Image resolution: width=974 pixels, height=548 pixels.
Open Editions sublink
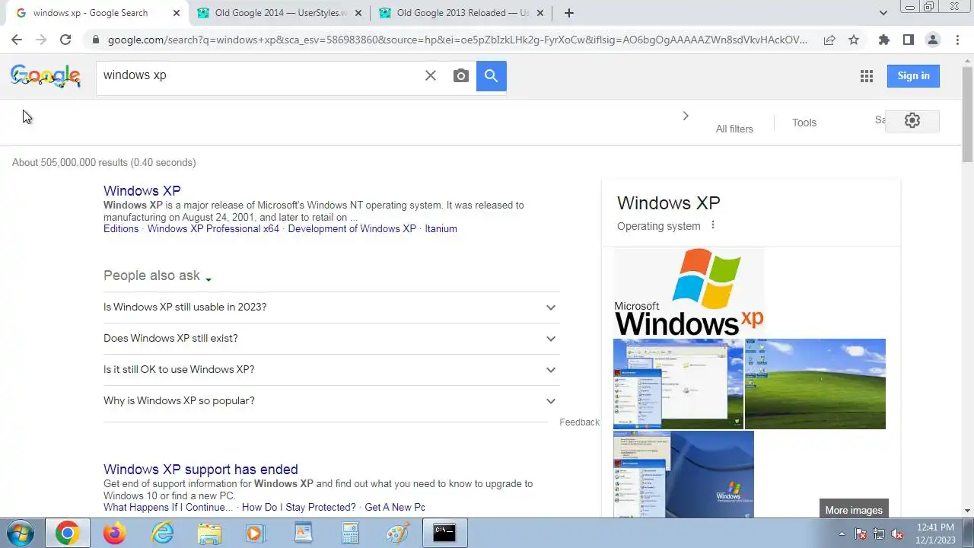121,228
